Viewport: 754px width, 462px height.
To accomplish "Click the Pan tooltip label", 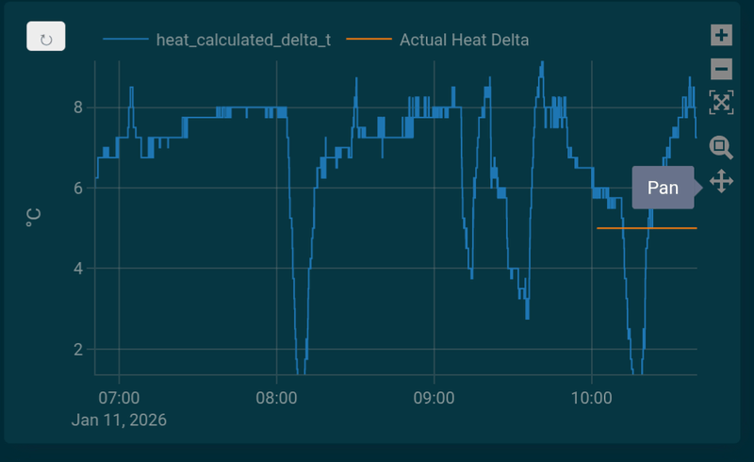I will 663,188.
